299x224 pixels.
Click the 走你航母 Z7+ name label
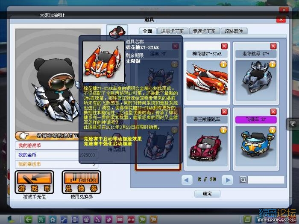point(256,54)
